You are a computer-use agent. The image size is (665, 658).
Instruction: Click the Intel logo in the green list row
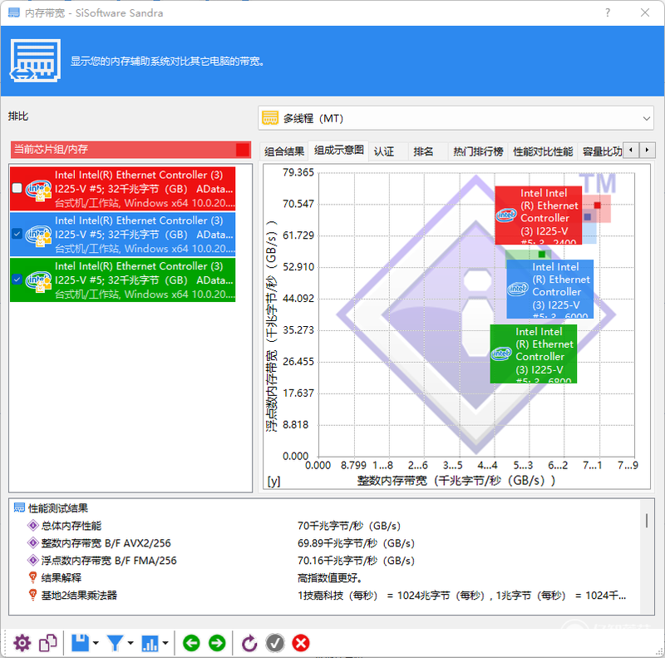(38, 280)
